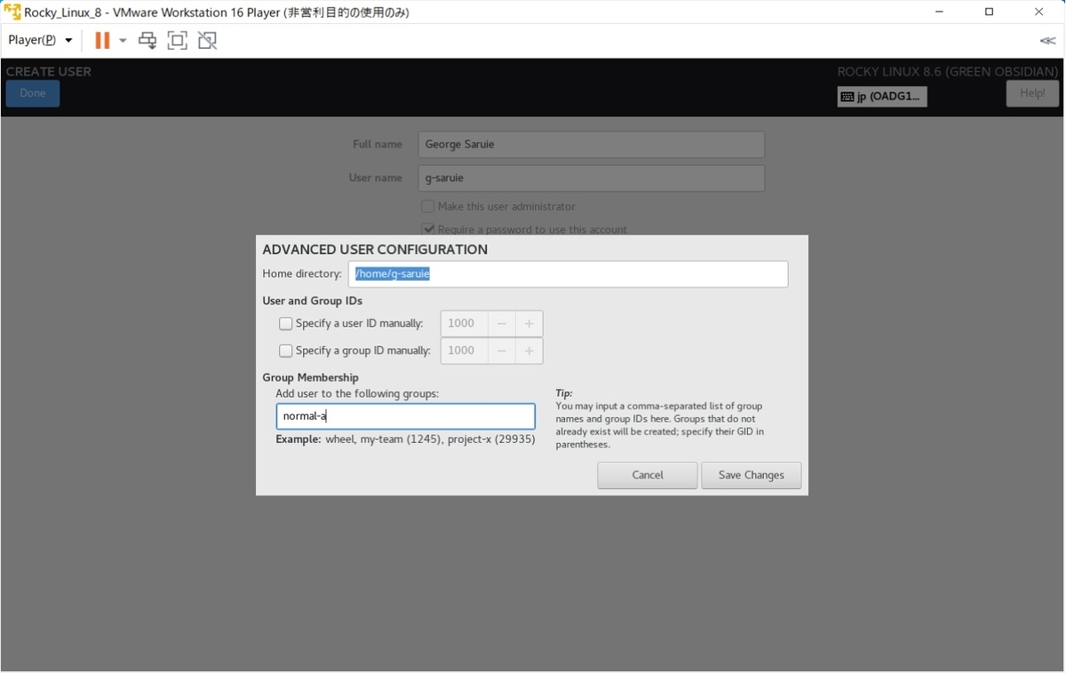The image size is (1066, 673).
Task: Click the jp (OADG1...) keyboard layout indicator
Action: (882, 96)
